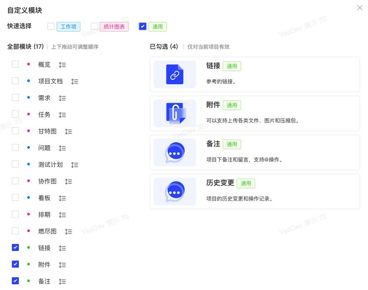This screenshot has width=368, height=290.
Task: Enable the 统计图表 quick select checkbox
Action: (94, 26)
